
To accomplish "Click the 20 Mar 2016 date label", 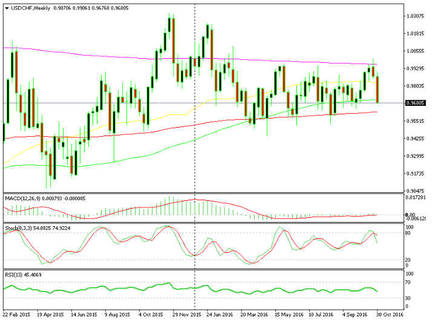I will point(254,315).
